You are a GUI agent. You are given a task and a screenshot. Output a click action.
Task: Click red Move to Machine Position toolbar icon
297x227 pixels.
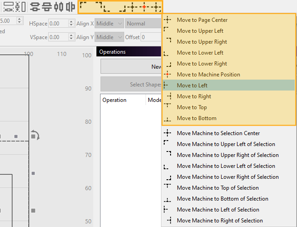(x=144, y=7)
